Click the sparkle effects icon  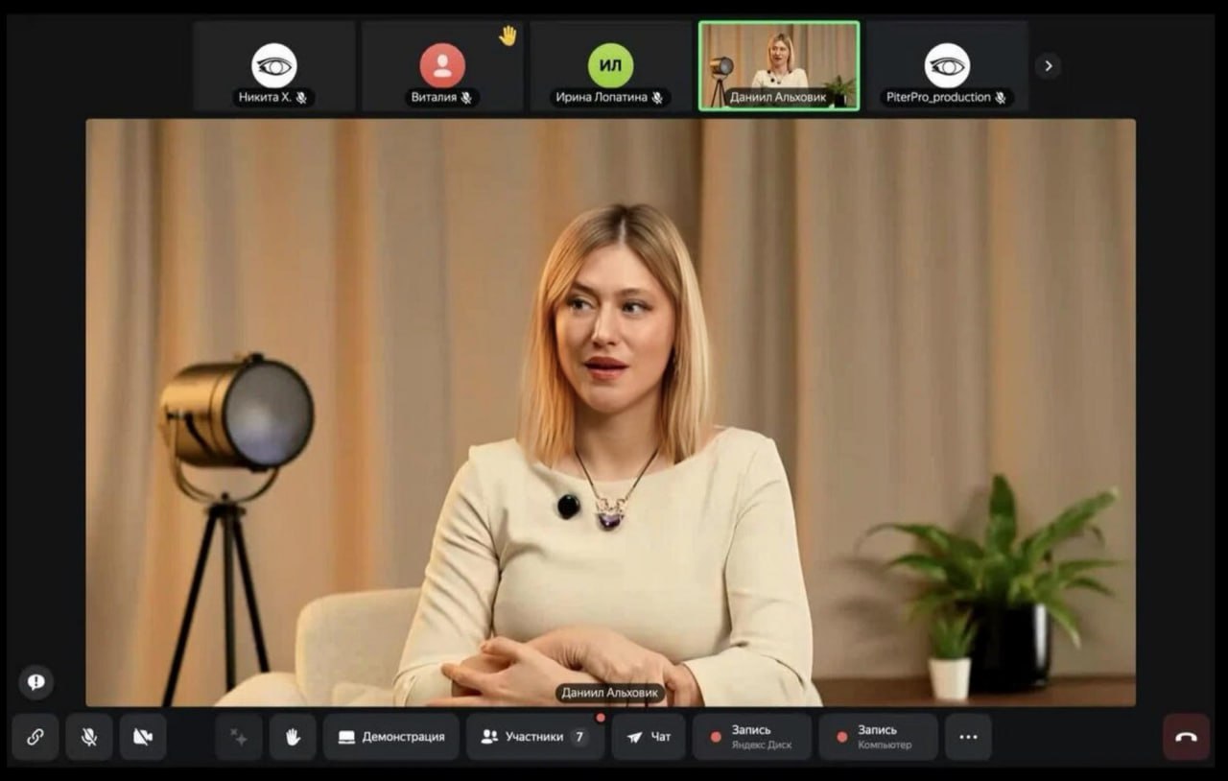coord(239,737)
